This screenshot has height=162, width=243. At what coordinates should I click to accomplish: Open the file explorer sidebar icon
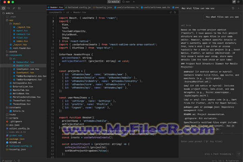pyautogui.click(x=3, y=8)
